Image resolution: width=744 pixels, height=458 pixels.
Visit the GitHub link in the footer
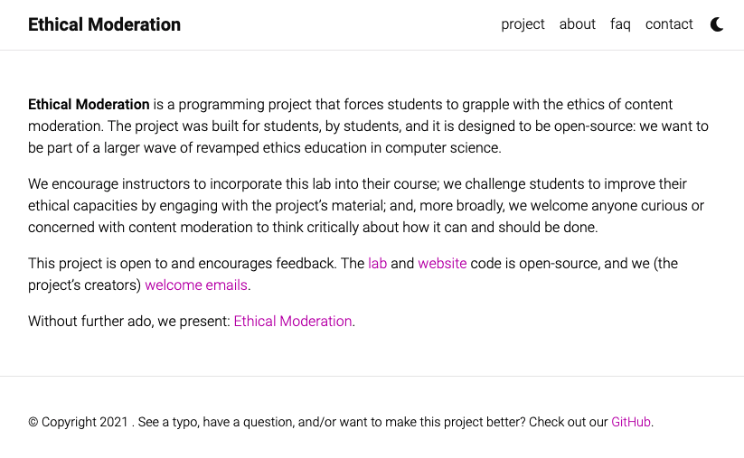630,422
